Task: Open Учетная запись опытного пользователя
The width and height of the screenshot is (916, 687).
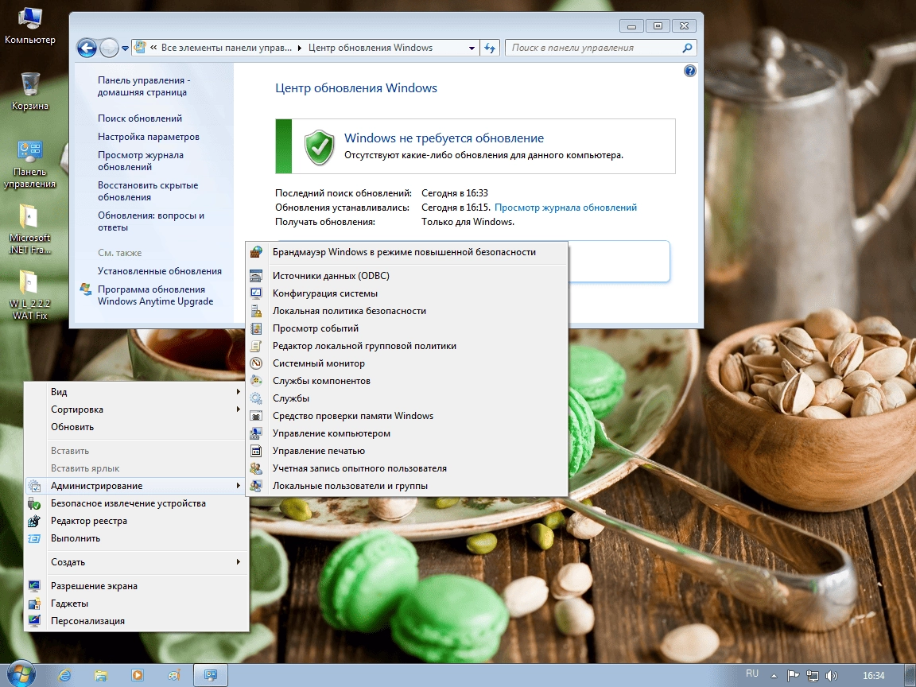Action: pos(406,468)
